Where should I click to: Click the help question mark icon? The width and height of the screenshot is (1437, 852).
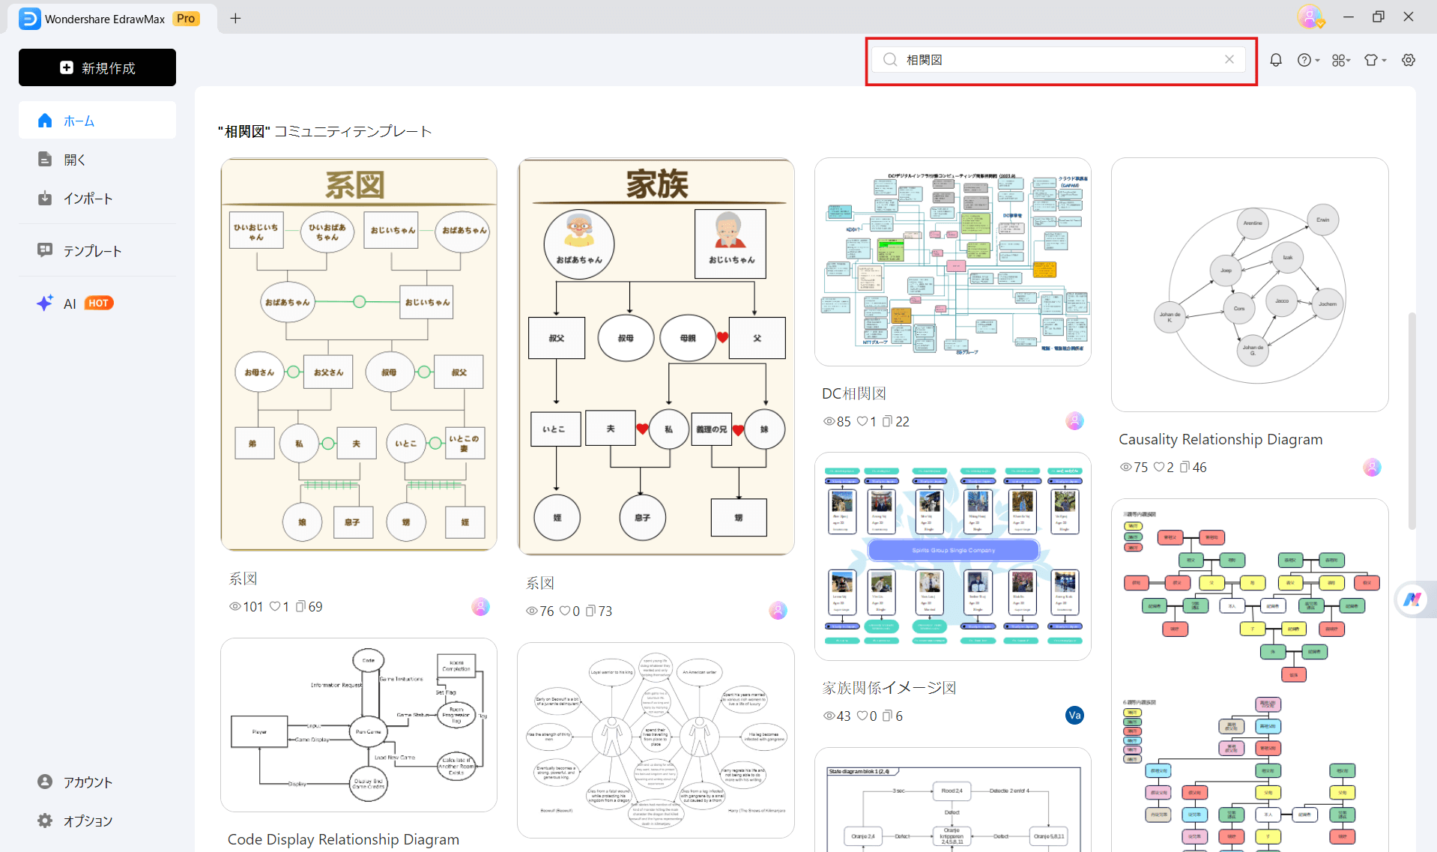(x=1305, y=60)
